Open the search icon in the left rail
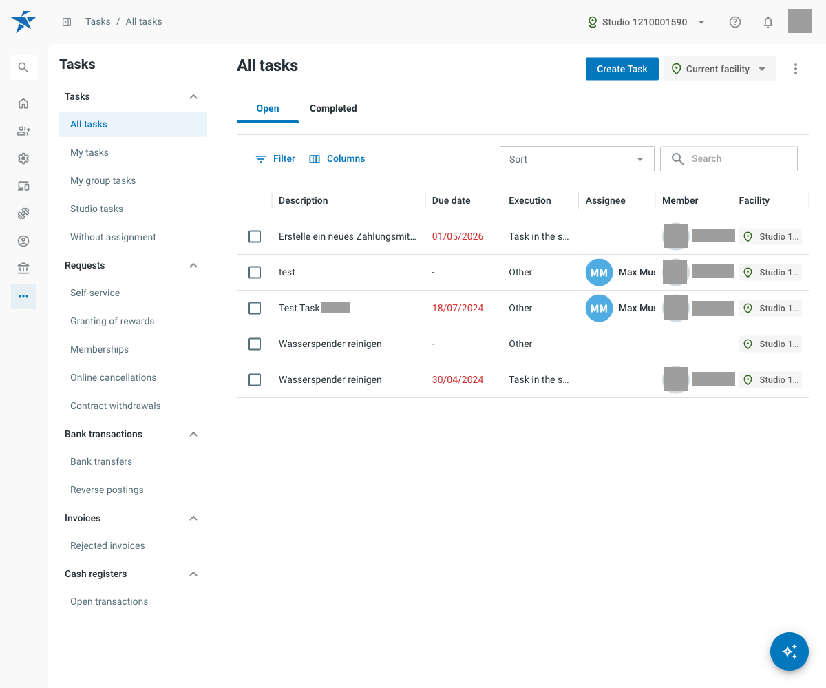The width and height of the screenshot is (826, 688). coord(23,67)
